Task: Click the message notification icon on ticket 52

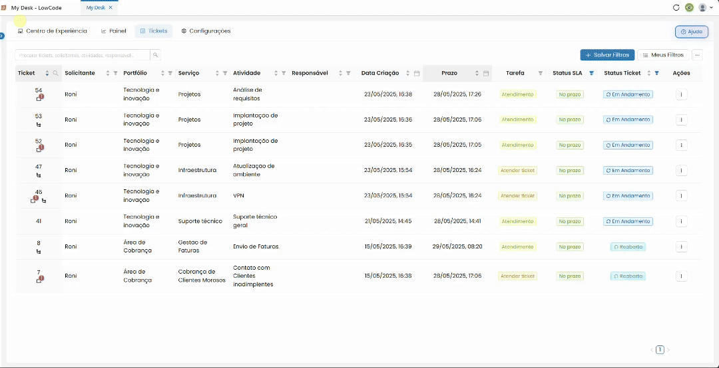Action: click(x=39, y=149)
